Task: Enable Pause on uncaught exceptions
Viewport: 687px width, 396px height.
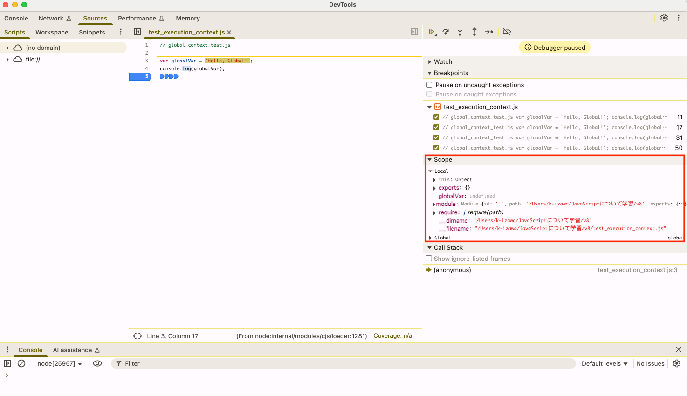Action: pos(429,85)
